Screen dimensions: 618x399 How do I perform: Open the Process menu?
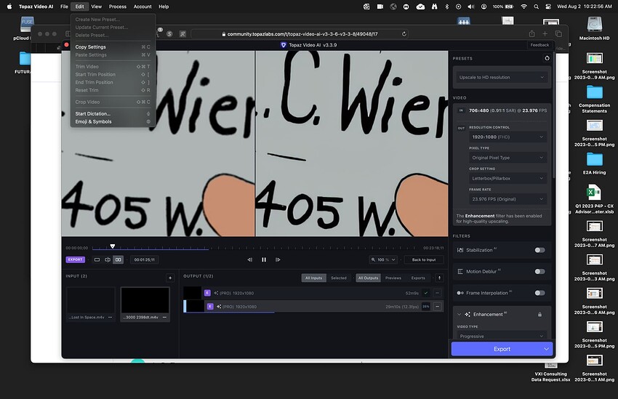(117, 7)
